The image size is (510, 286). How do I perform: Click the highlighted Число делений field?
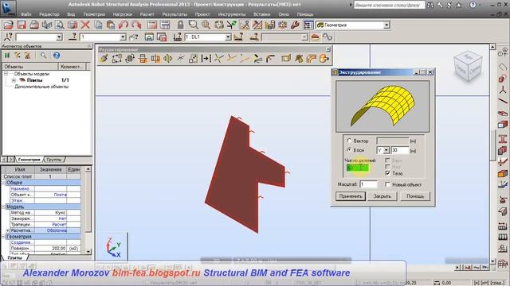coord(358,168)
